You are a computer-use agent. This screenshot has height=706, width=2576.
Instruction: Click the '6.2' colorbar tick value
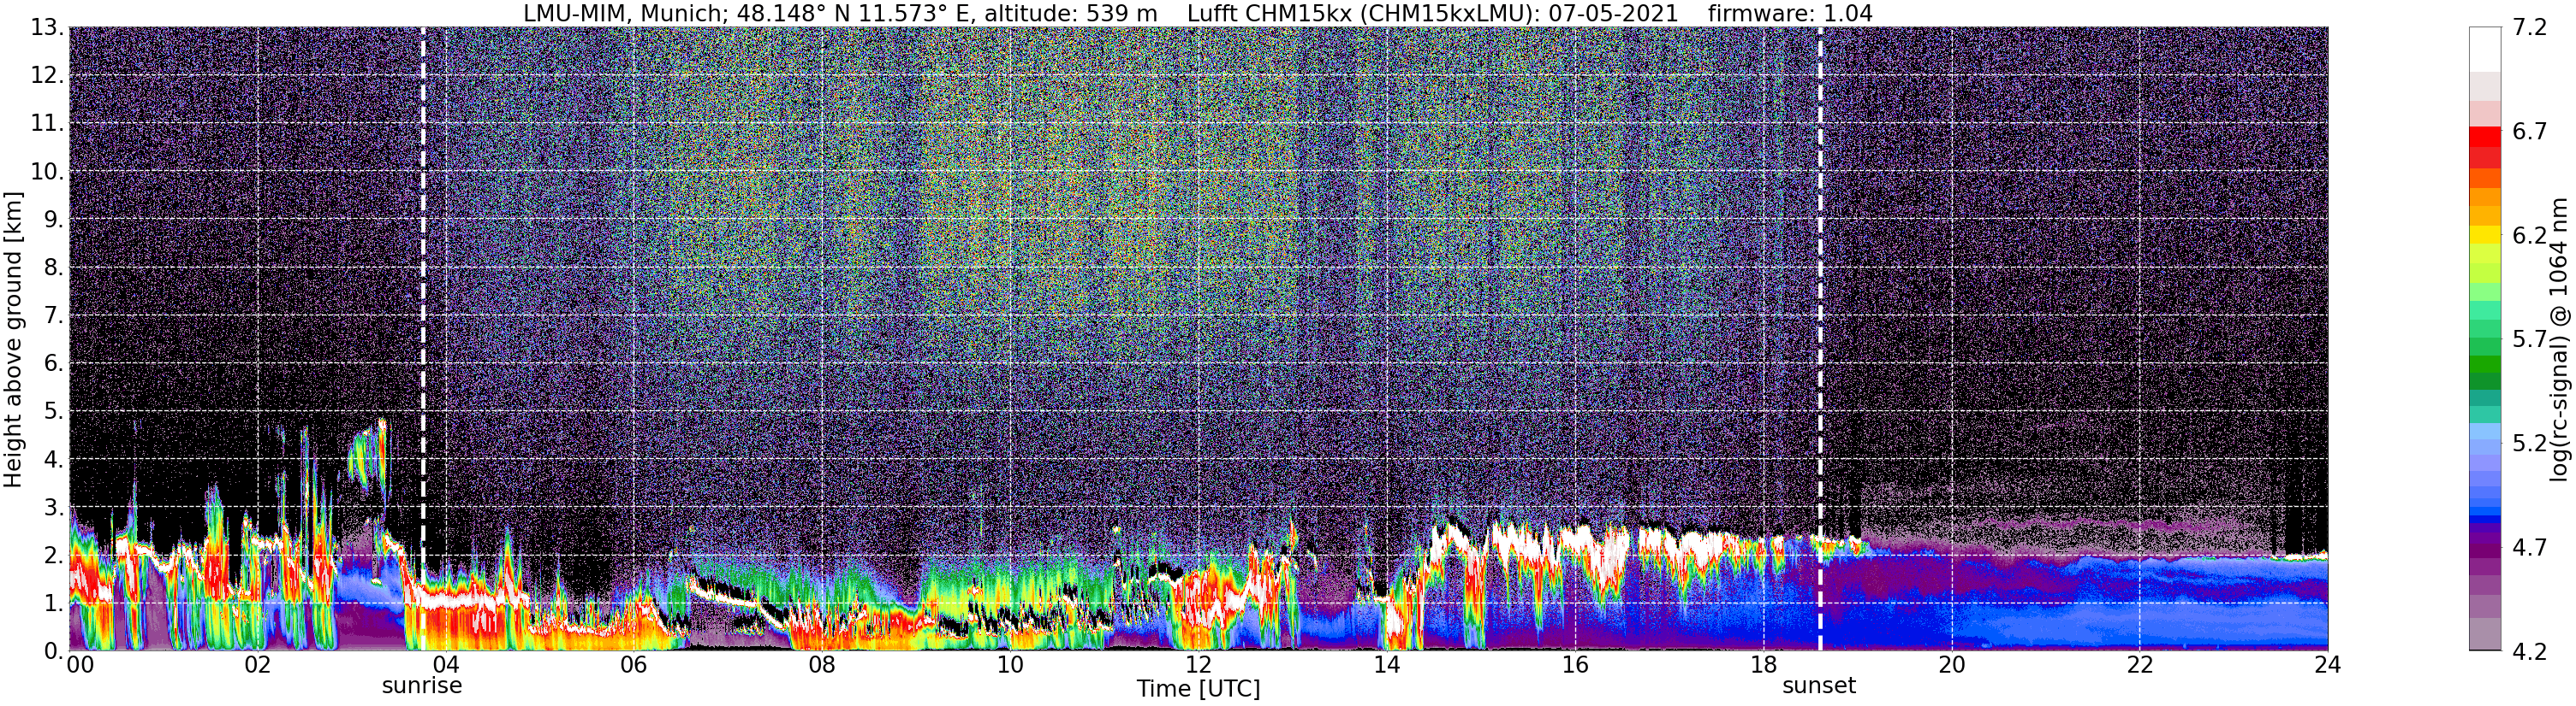point(2530,236)
